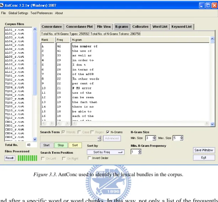The image size is (218, 202).
Task: Click Freq column left scroll arrow
Action: point(59,123)
